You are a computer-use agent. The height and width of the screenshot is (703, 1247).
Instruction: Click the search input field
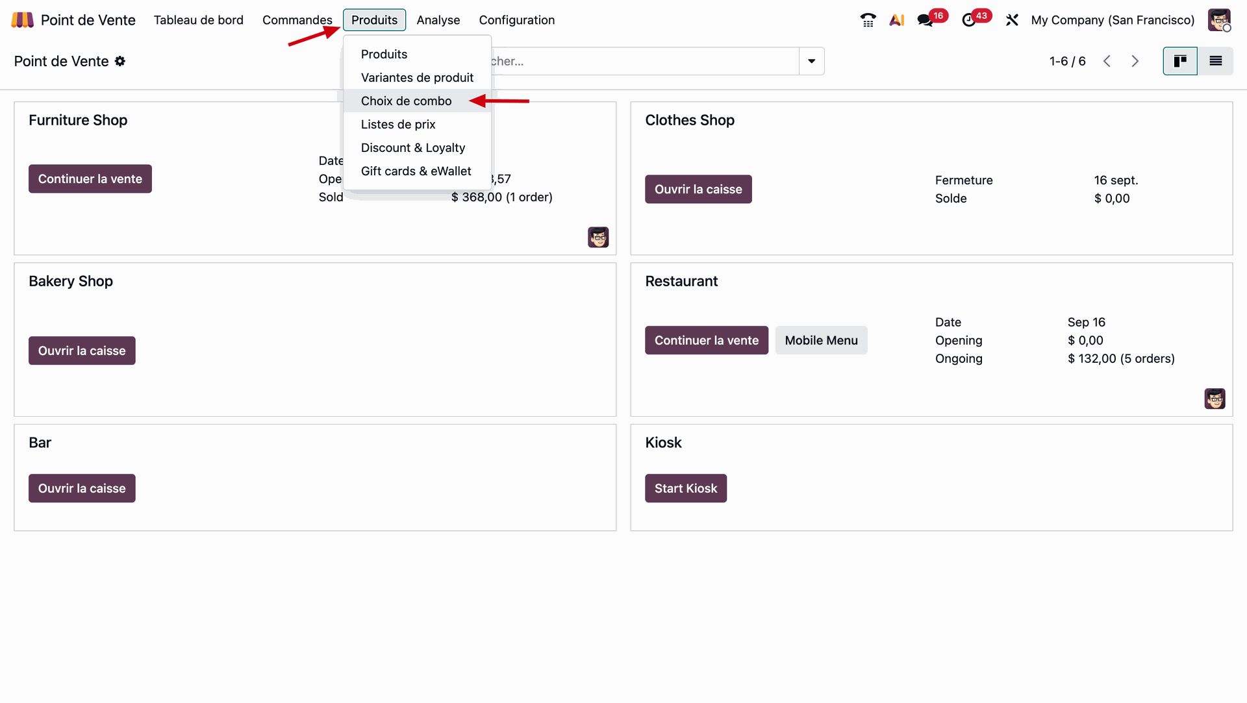point(643,61)
